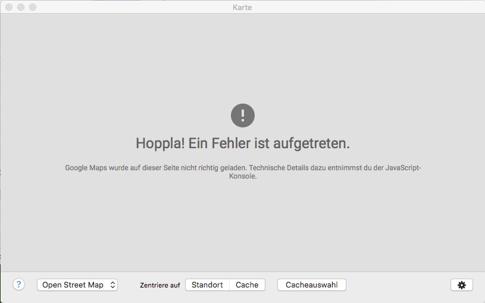Viewport: 485px width, 303px height.
Task: Click the 'Zentriere auf' label
Action: click(x=159, y=285)
